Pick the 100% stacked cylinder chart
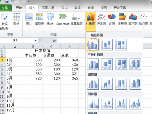 coord(121,84)
